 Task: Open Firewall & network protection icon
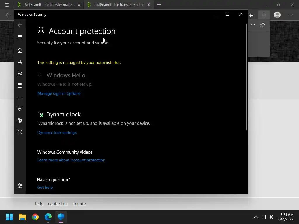pyautogui.click(x=20, y=74)
